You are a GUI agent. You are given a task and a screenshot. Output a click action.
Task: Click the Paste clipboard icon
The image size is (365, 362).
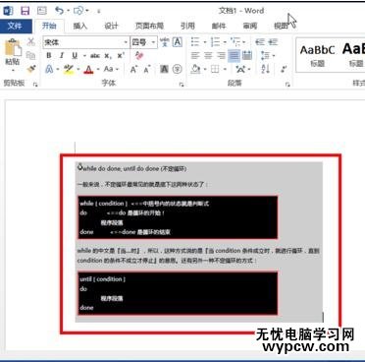pos(13,47)
